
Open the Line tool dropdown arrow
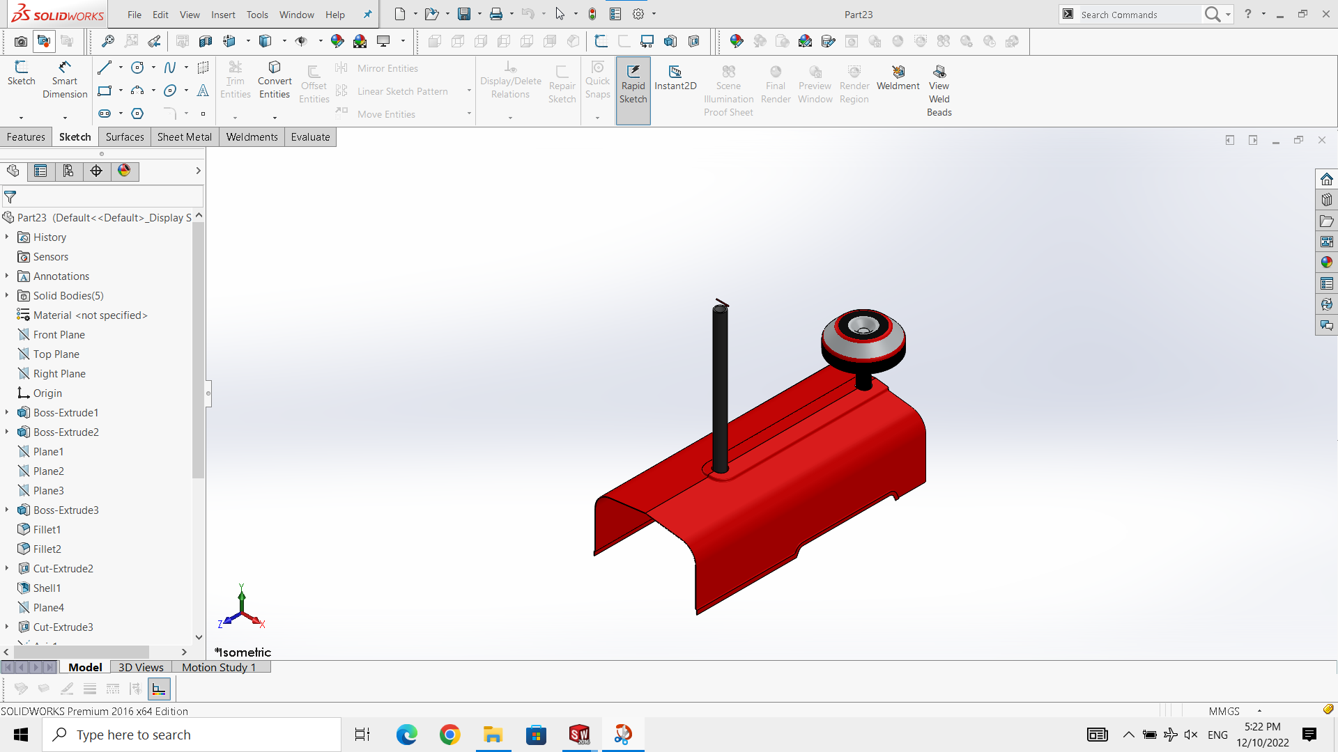click(121, 68)
